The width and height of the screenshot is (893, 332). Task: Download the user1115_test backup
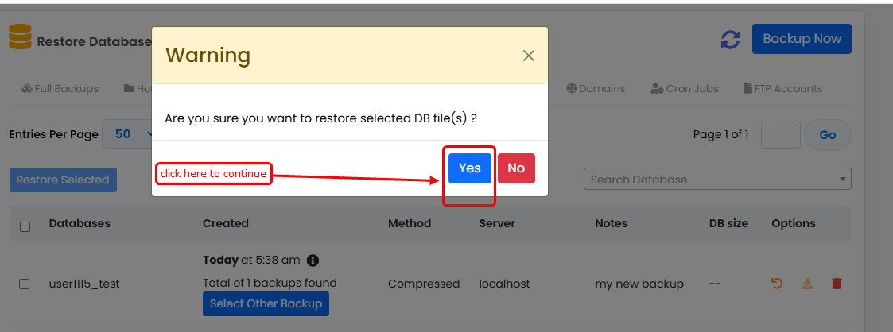[x=807, y=284]
